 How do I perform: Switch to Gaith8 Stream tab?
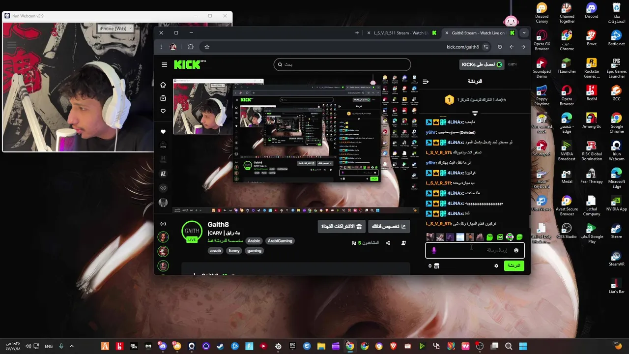click(479, 33)
